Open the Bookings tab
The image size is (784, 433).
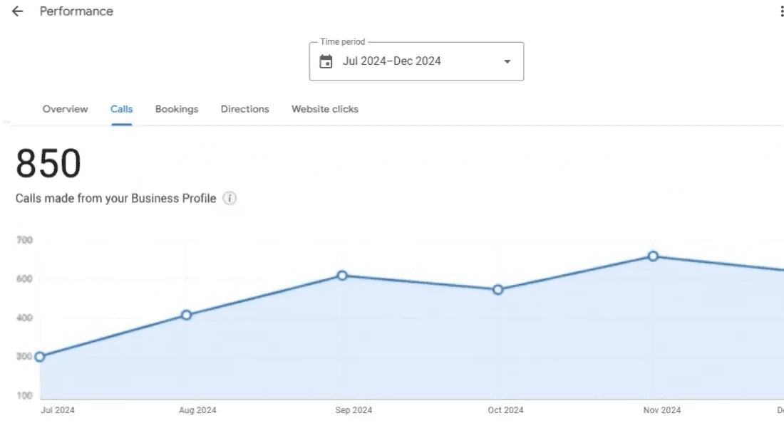coord(177,109)
